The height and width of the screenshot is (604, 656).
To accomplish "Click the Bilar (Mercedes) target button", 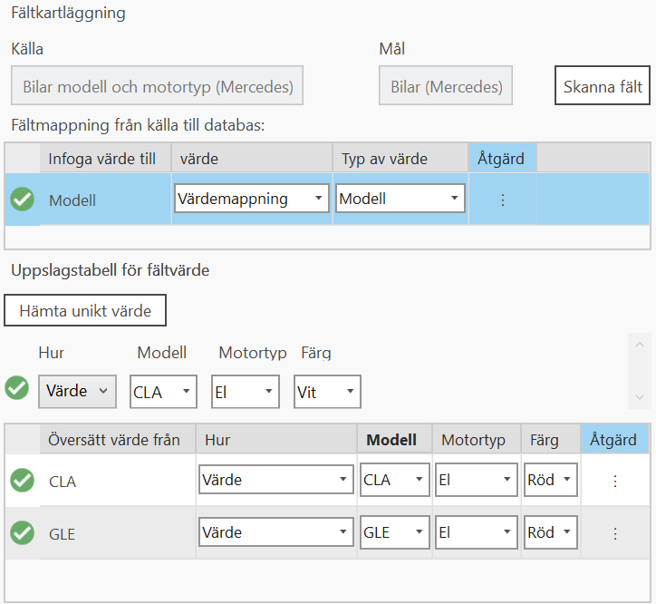I will pyautogui.click(x=446, y=87).
